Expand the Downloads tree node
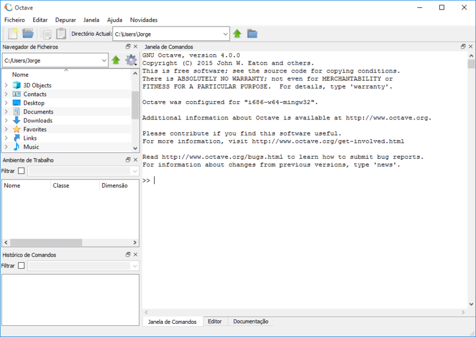 pos(6,121)
